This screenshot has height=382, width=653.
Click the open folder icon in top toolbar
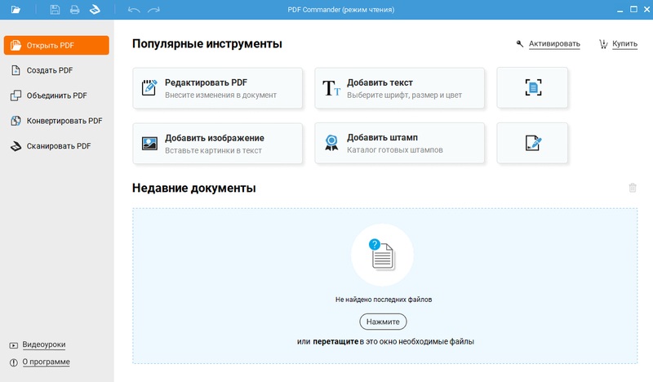click(16, 10)
